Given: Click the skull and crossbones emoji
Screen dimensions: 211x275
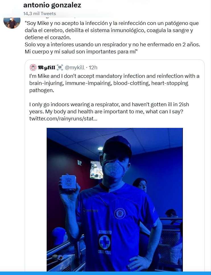Looking at the screenshot, I should 60,67.
